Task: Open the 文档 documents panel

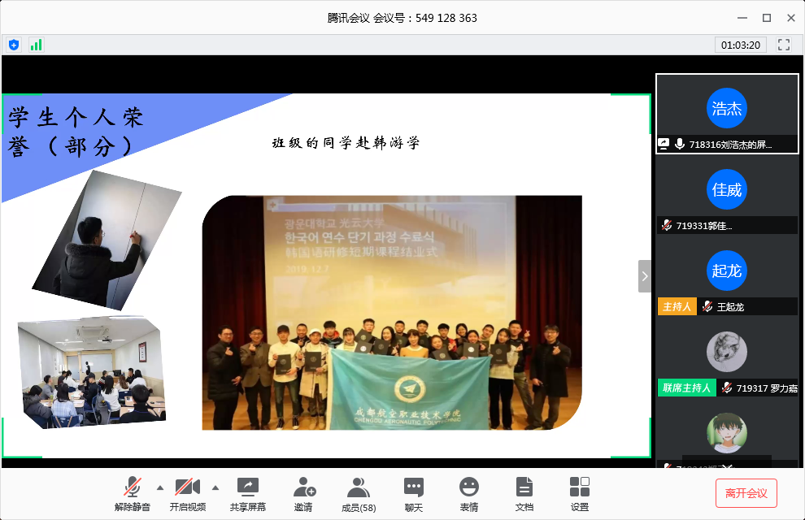Action: pos(524,493)
